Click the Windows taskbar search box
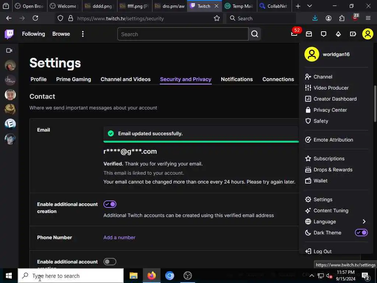This screenshot has width=377, height=283. coord(71,276)
